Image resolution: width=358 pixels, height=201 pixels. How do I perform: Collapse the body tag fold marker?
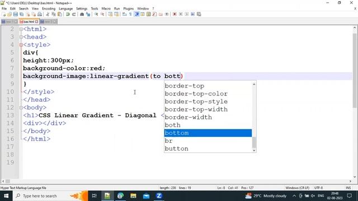click(21, 108)
